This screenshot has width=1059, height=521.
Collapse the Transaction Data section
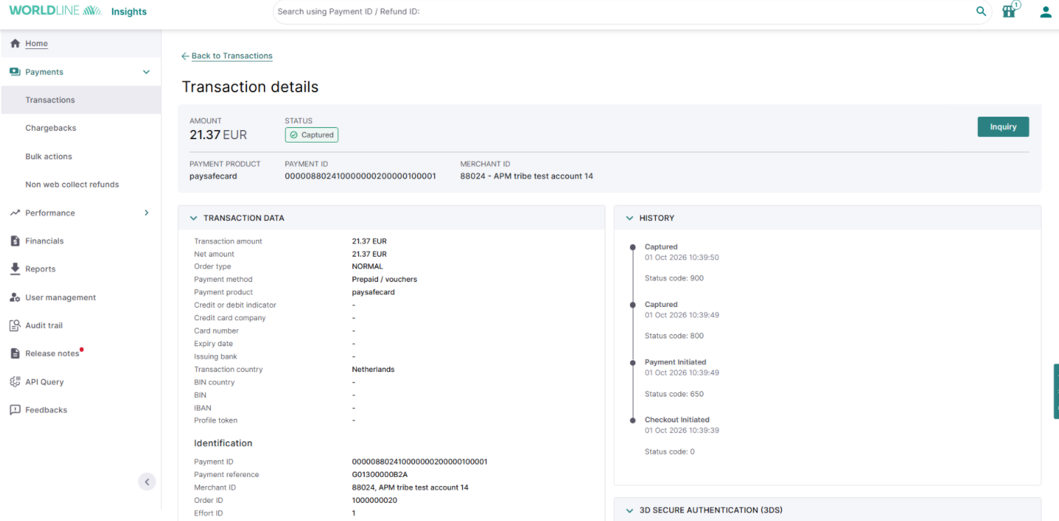194,218
